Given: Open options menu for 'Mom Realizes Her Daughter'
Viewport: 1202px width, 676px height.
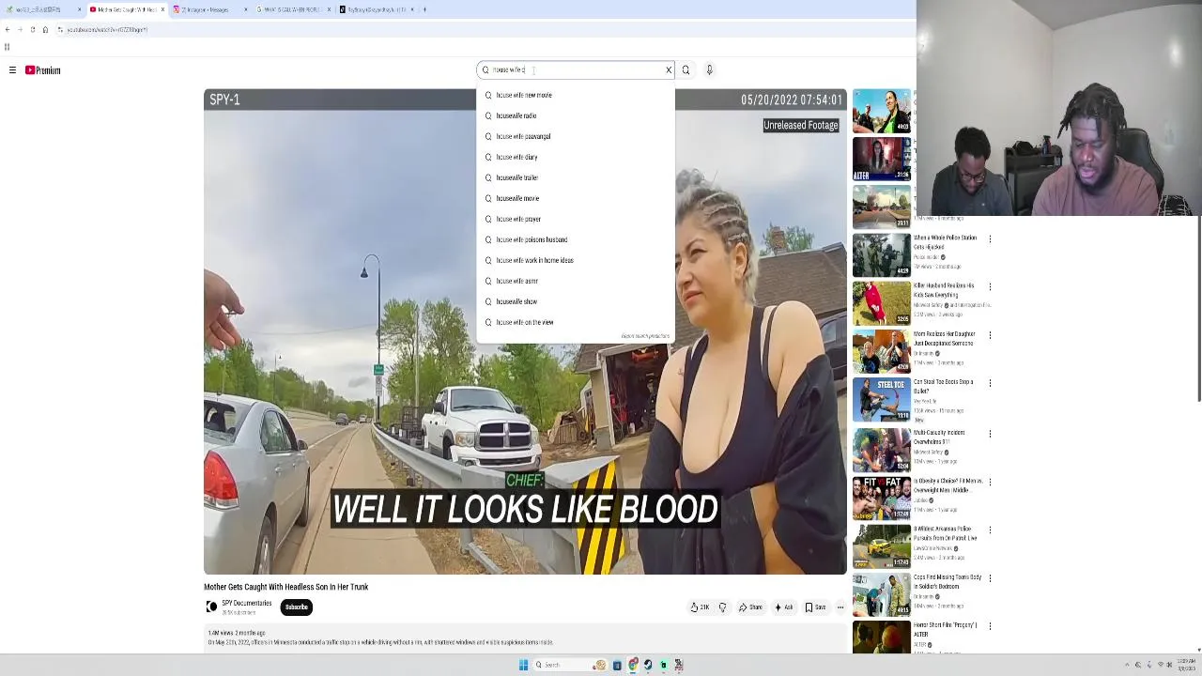Looking at the screenshot, I should point(990,335).
